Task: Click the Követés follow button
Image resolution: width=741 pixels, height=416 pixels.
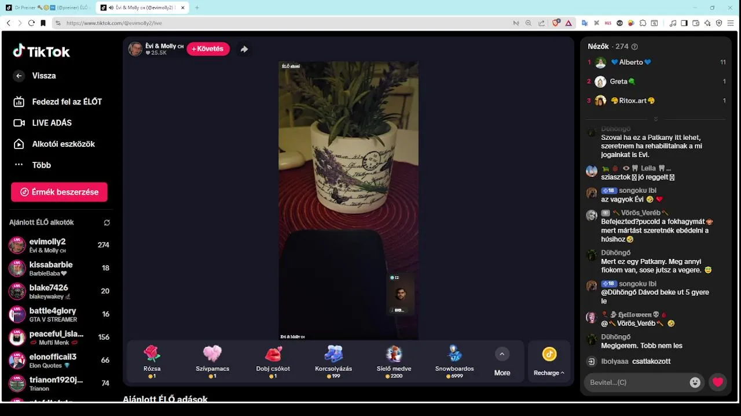Action: click(x=208, y=49)
